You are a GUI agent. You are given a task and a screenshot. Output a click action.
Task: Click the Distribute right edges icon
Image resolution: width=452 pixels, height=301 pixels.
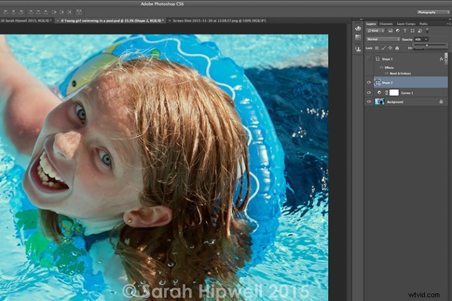click(69, 12)
